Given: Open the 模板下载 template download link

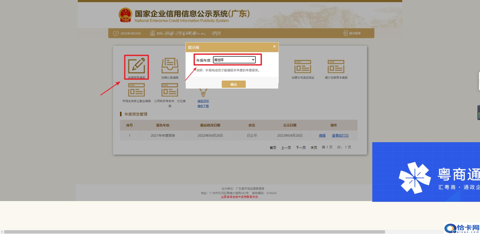Looking at the screenshot, I should 203,106.
